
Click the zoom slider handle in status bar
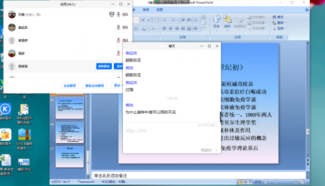(276, 182)
